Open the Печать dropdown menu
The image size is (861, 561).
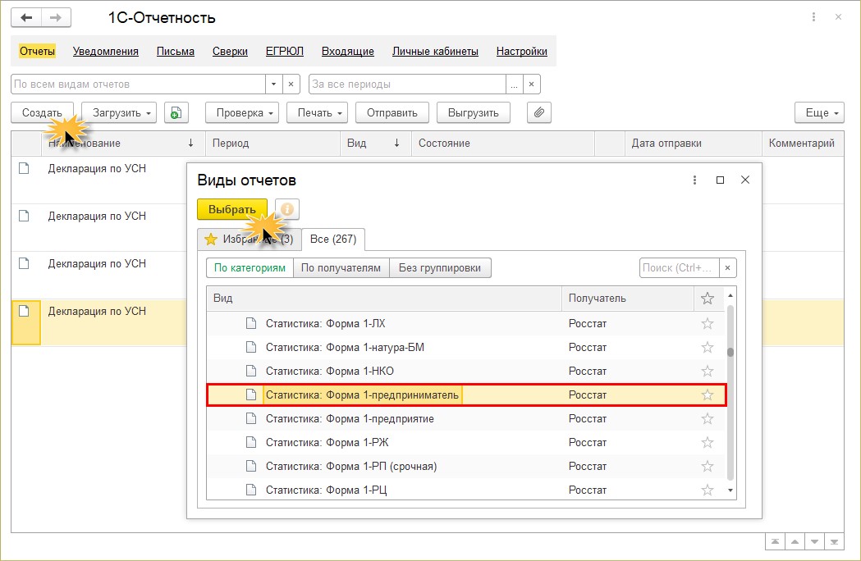pyautogui.click(x=317, y=112)
